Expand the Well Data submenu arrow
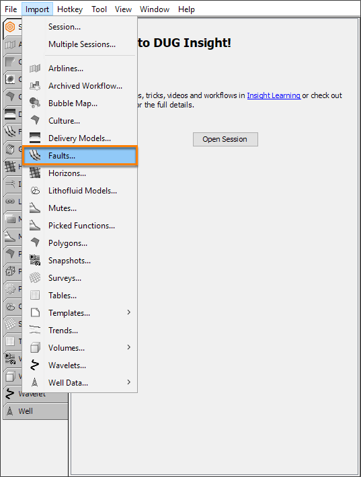Image resolution: width=361 pixels, height=477 pixels. coord(129,382)
